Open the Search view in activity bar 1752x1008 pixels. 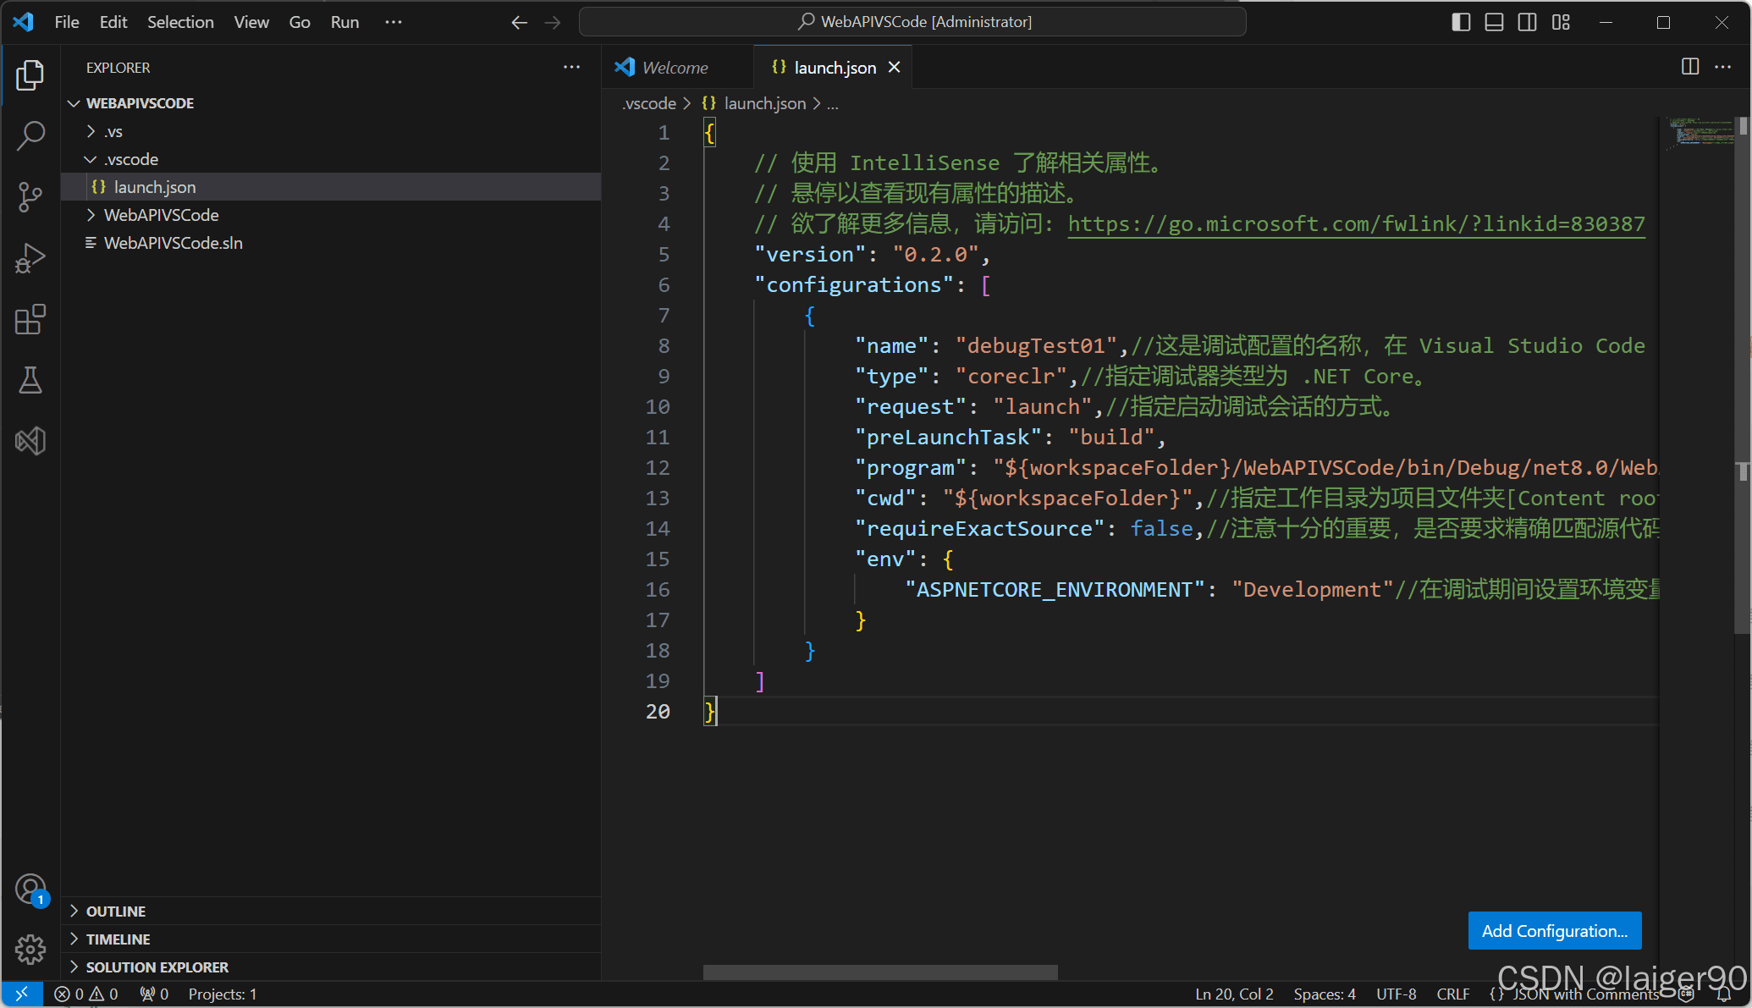30,135
